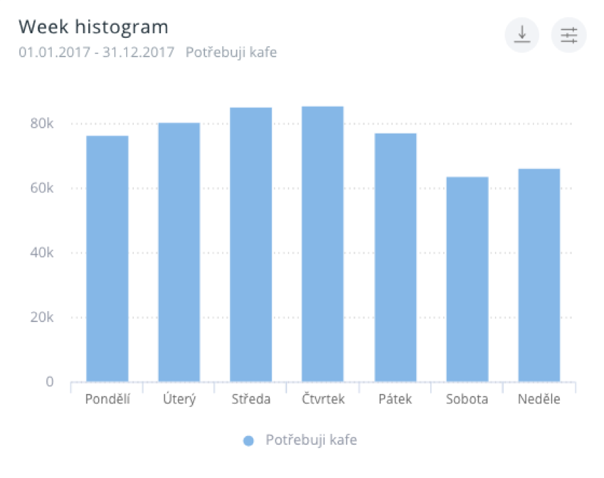The image size is (604, 478).
Task: Click the blue legend dot
Action: [x=249, y=441]
